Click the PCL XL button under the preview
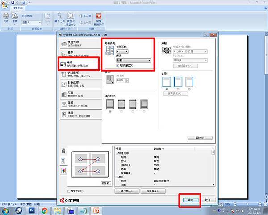The height and width of the screenshot is (215, 268). coord(106,183)
